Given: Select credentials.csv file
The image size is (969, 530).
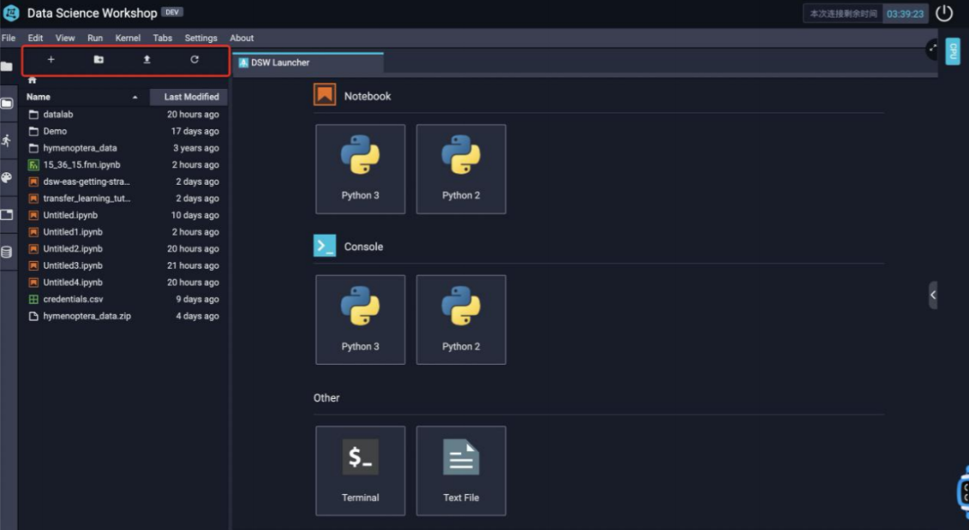Looking at the screenshot, I should 124,299.
